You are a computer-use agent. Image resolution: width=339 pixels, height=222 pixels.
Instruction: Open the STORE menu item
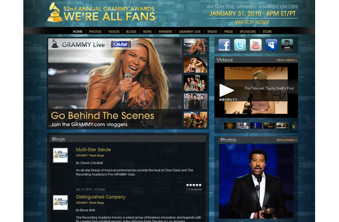pyautogui.click(x=267, y=32)
